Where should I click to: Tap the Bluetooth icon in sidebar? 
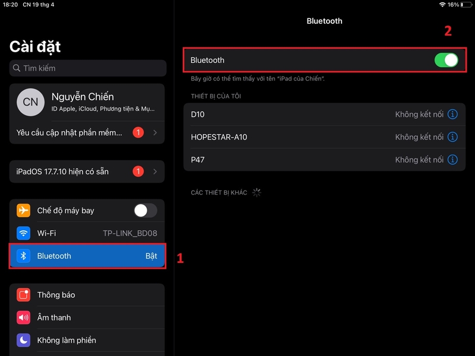point(23,256)
